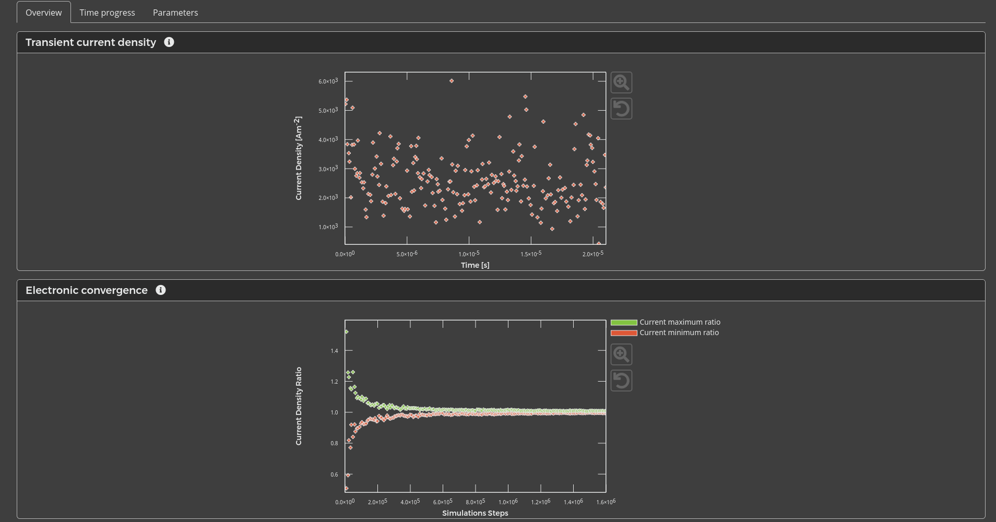The height and width of the screenshot is (522, 996).
Task: Click topmost green point in convergence plot
Action: pos(346,331)
